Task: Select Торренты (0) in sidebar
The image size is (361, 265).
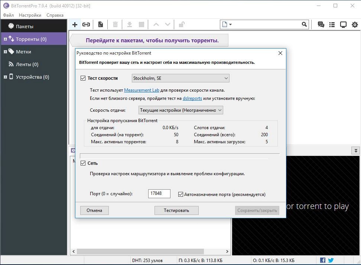Action: coord(34,39)
